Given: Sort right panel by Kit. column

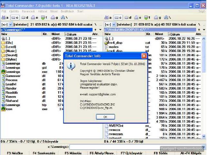Looking at the screenshot, I should (149, 34).
